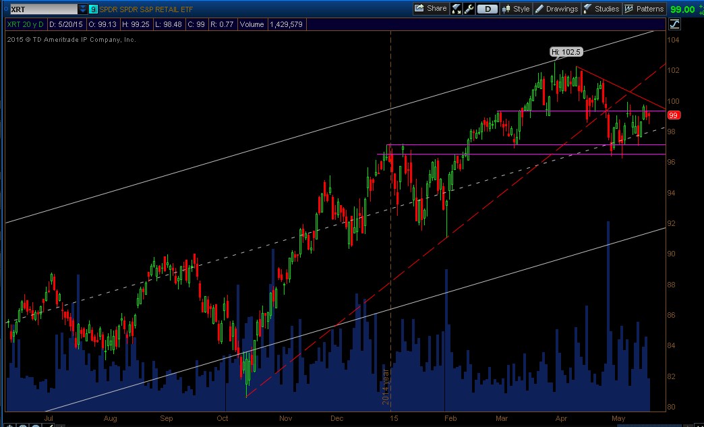Click the XRT symbol input field
This screenshot has width=704, height=427.
[44, 9]
